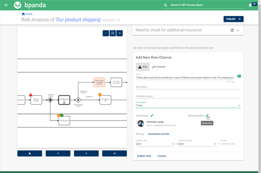261x173 pixels.
Task: Go to previous element in the diagram
Action: click(58, 153)
